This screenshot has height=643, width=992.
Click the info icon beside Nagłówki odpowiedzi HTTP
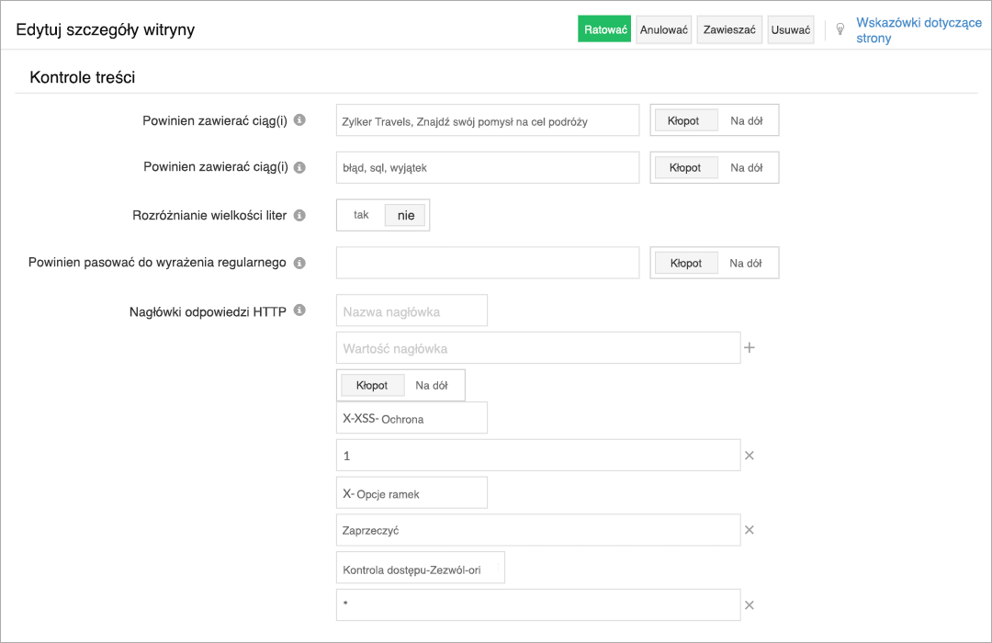[x=299, y=310]
